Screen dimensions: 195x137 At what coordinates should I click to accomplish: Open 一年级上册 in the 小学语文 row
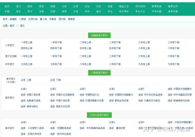click(x=27, y=42)
